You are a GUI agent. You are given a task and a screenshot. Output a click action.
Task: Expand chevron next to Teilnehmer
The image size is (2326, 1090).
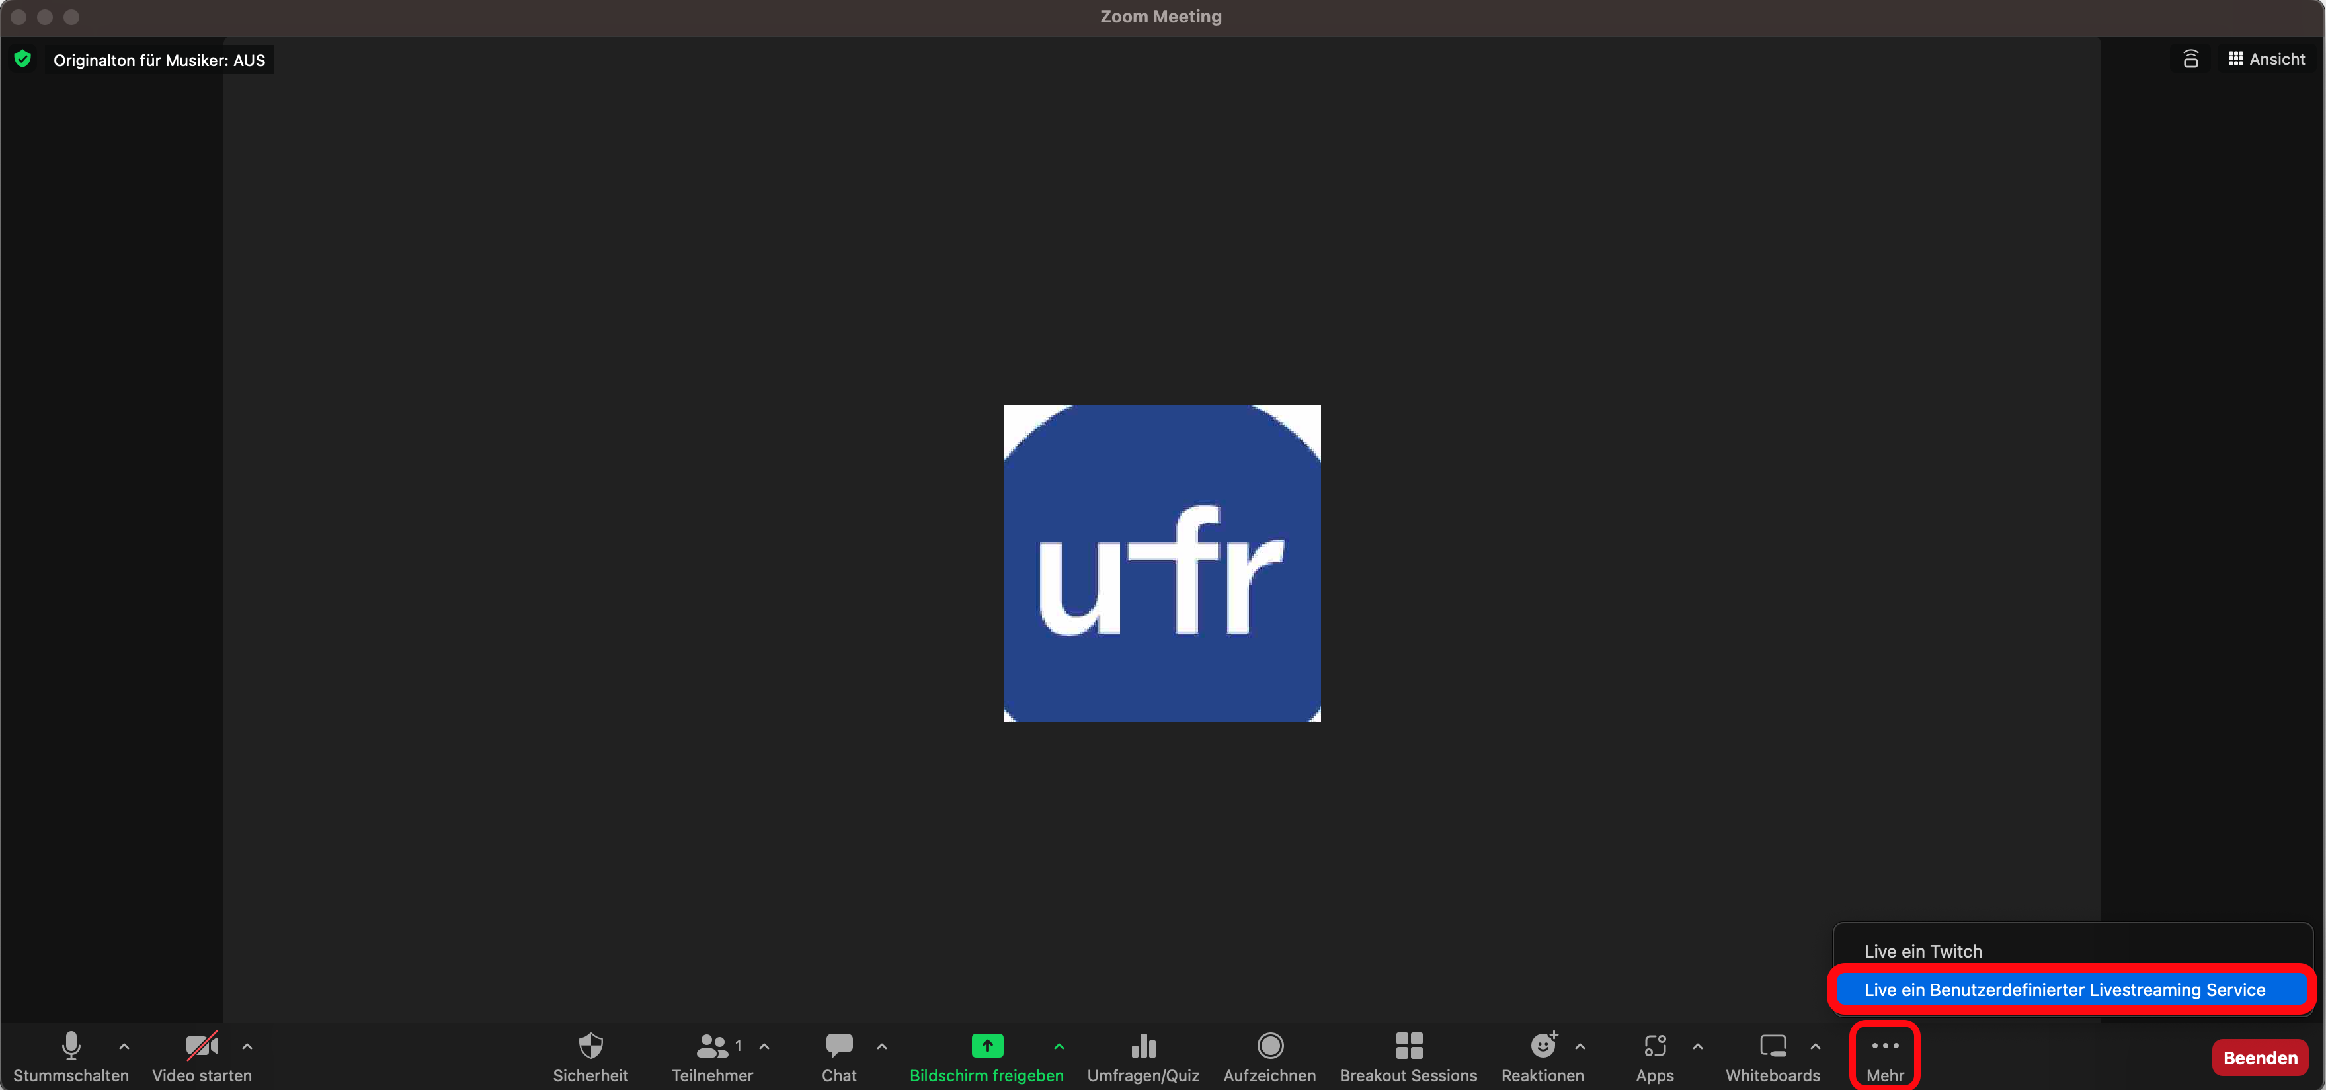(765, 1046)
